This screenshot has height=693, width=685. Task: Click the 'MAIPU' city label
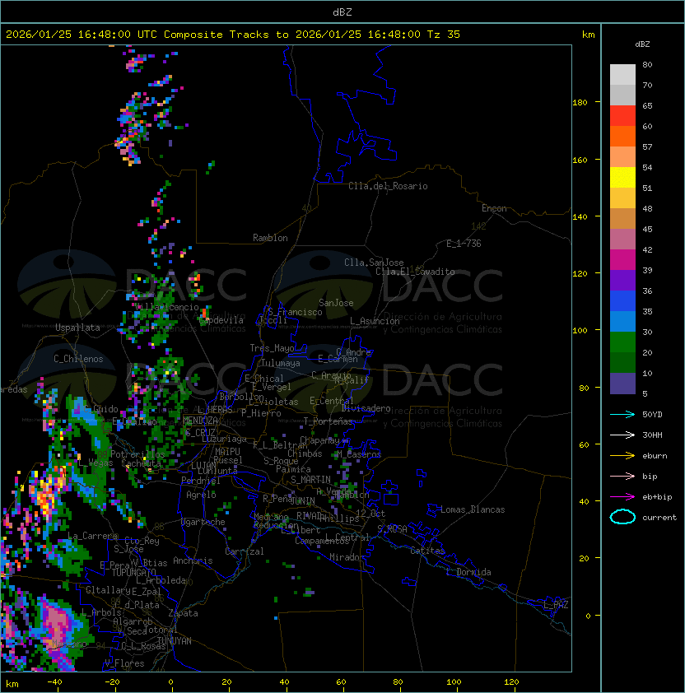pos(227,452)
